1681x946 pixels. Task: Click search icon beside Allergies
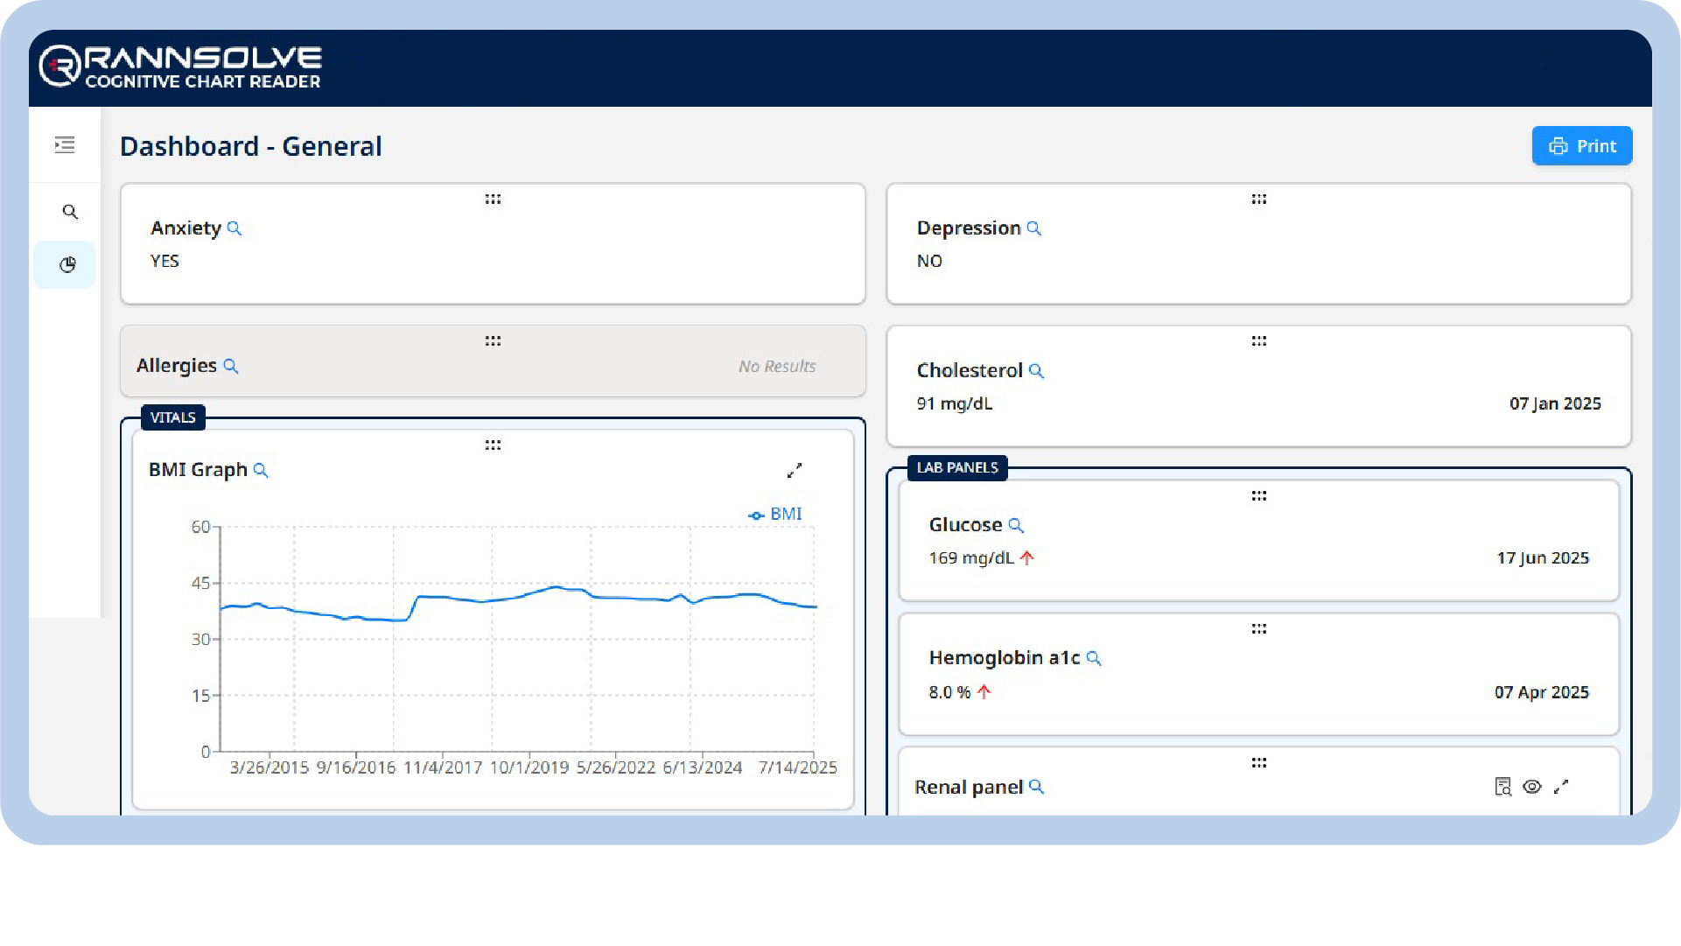231,366
